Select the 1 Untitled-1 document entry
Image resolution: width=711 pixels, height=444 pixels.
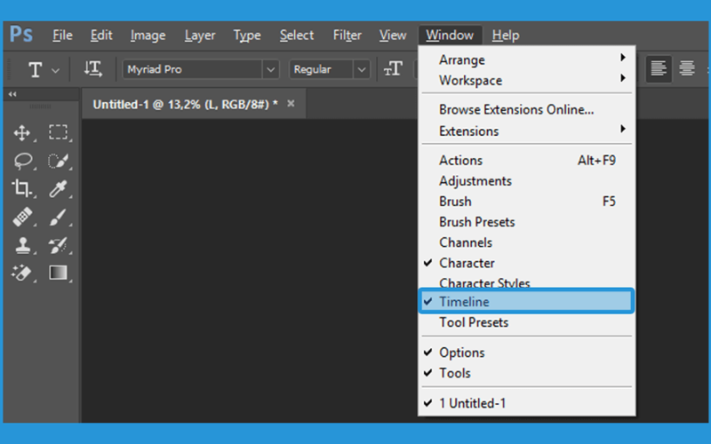[526, 403]
